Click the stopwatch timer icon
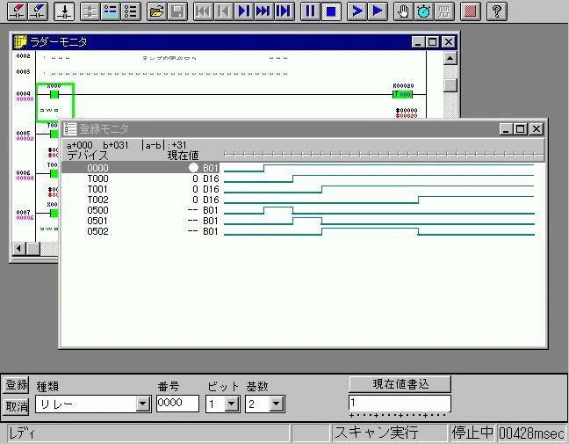This screenshot has height=444, width=569. (423, 11)
